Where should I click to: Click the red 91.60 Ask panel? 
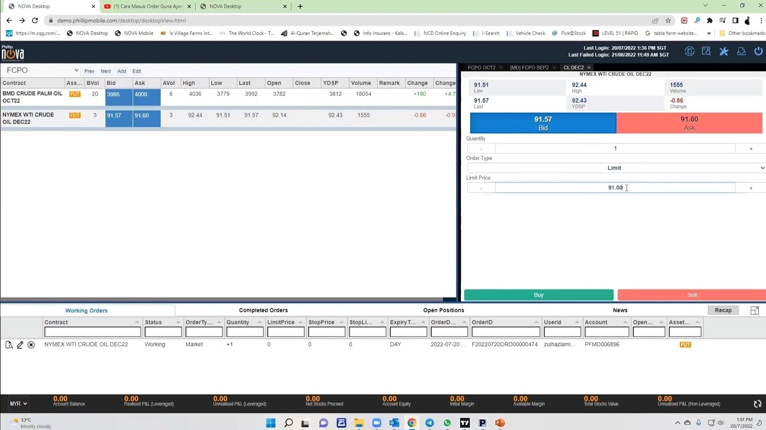689,123
